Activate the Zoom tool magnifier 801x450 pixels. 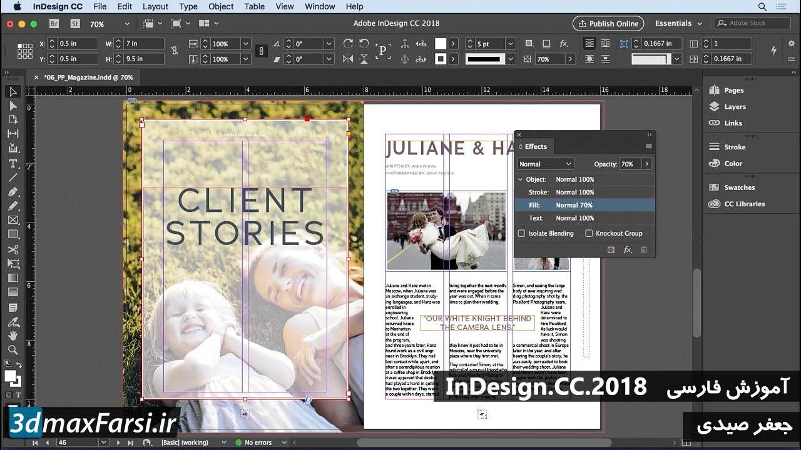click(x=13, y=349)
